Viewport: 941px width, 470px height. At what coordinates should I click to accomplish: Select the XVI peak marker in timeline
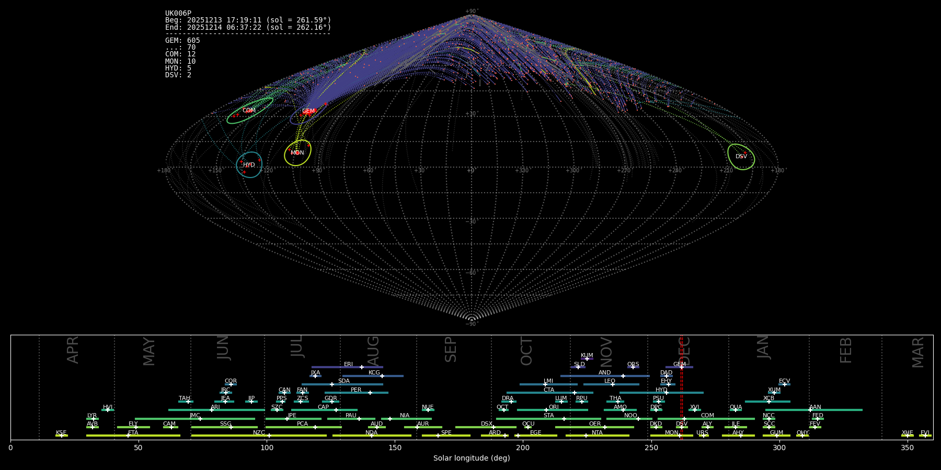tap(694, 410)
